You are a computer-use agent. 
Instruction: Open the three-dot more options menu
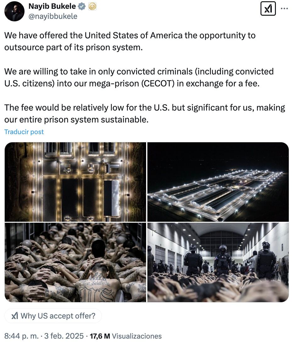click(x=284, y=8)
